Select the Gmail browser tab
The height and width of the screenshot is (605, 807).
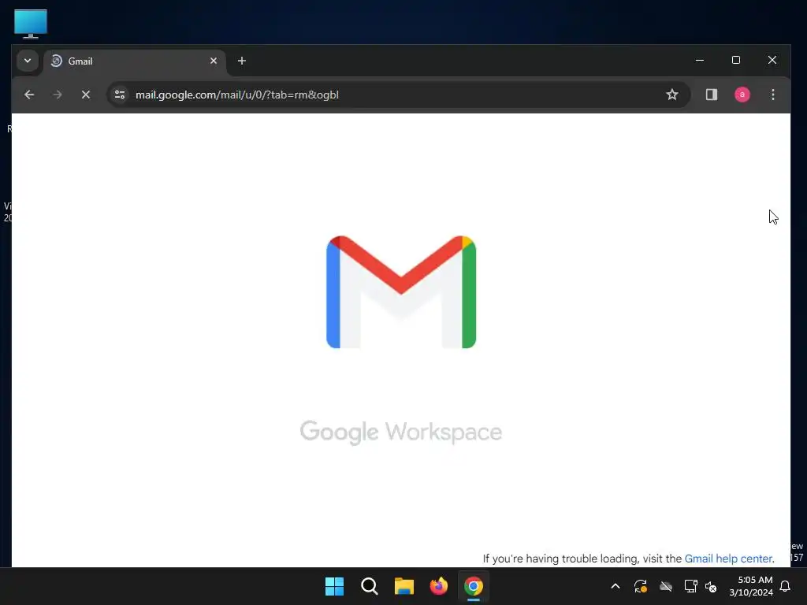(x=135, y=61)
